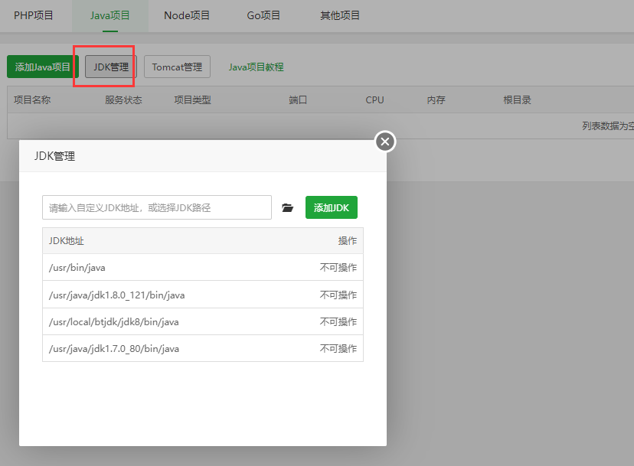Go to the Go项目 tab

(263, 15)
